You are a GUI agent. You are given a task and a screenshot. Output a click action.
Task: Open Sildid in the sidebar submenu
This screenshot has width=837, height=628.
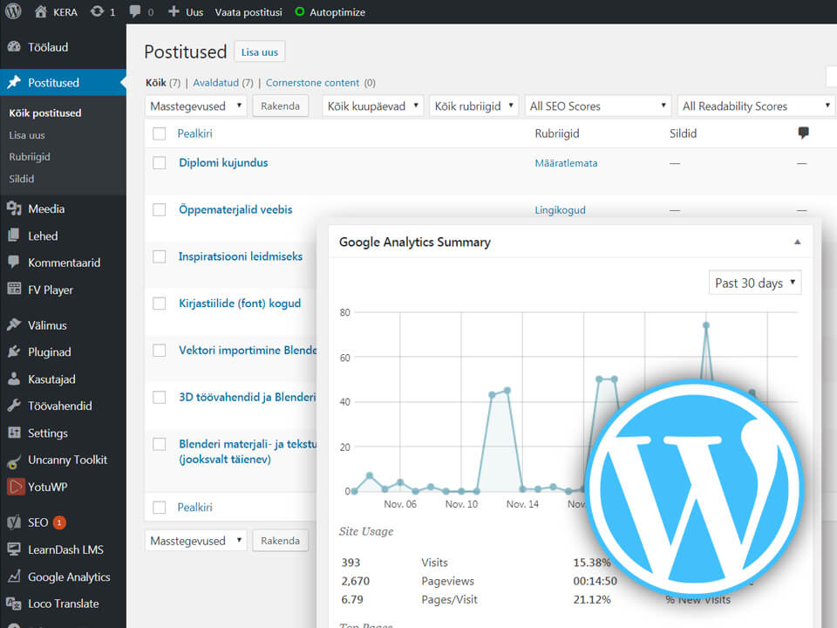point(21,179)
